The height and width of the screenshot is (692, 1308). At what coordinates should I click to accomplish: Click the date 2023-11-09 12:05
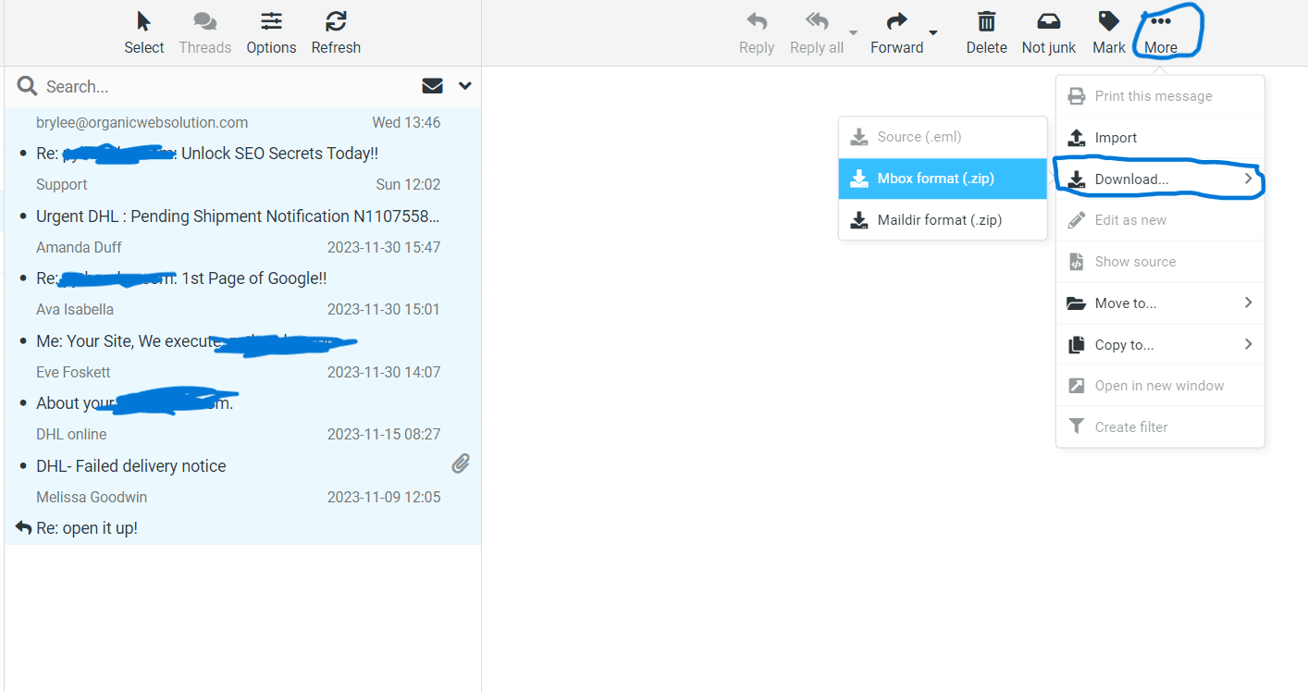pyautogui.click(x=384, y=497)
